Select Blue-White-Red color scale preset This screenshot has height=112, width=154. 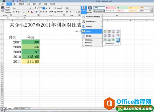(x=105, y=35)
